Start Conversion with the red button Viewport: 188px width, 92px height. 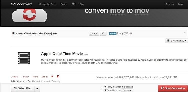[x=173, y=88]
